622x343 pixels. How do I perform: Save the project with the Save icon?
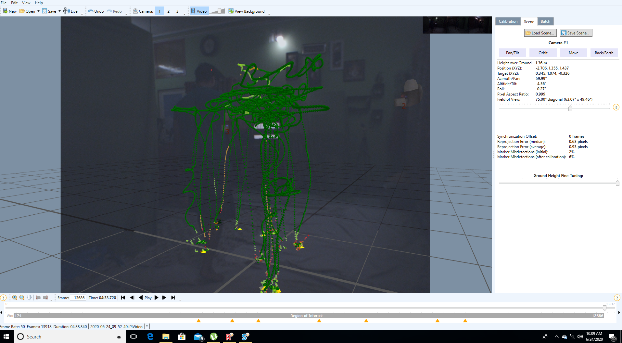49,11
